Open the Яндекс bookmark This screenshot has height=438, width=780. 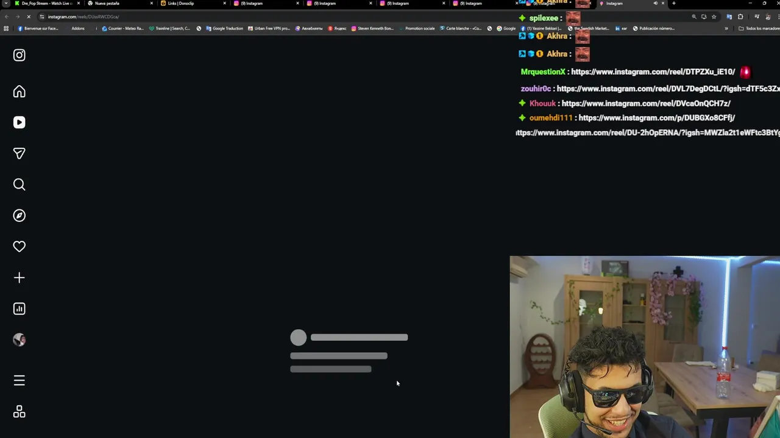(x=337, y=28)
